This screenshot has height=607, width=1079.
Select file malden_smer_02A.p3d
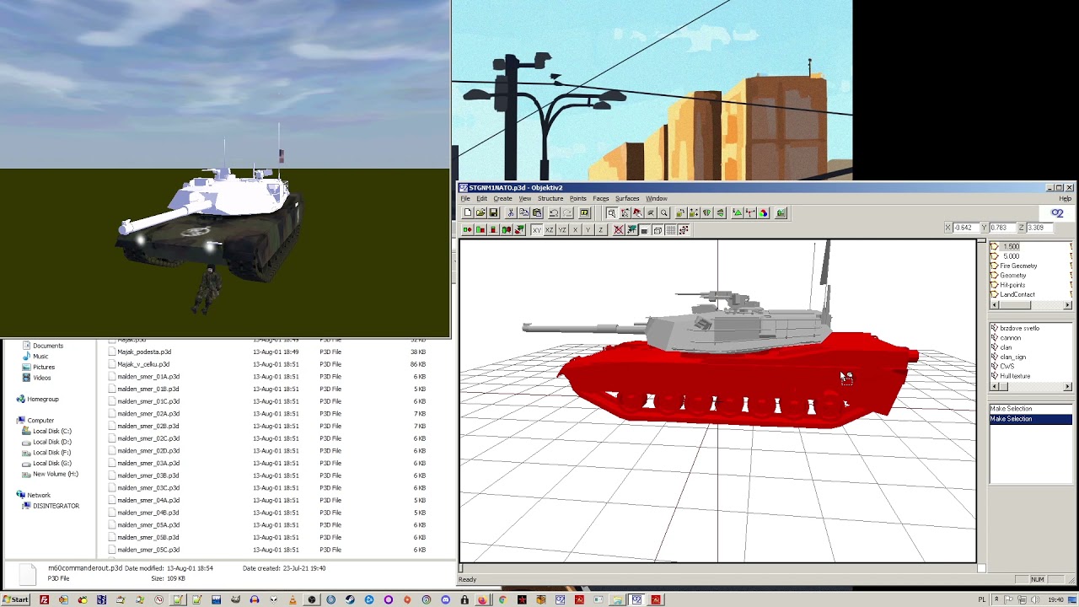point(148,414)
